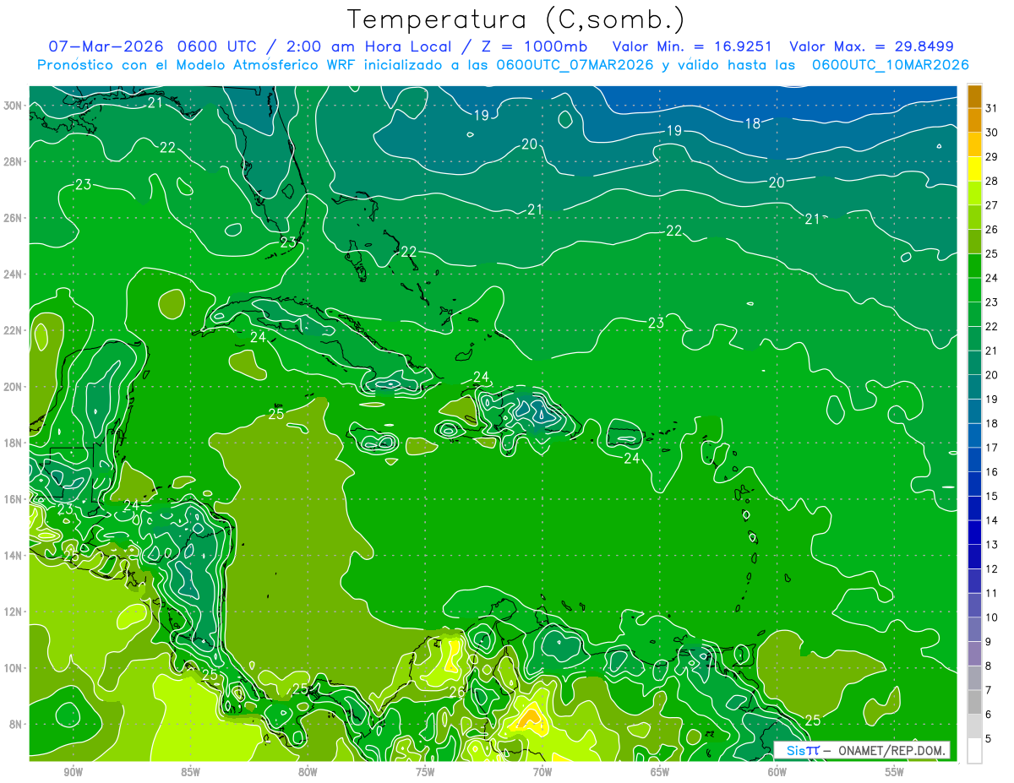Click the blue swatch between 17 and 18
The width and height of the screenshot is (1014, 783).
pyautogui.click(x=974, y=436)
